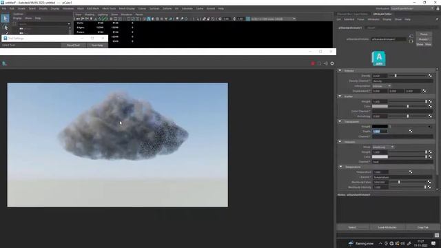Screen dimensions: 441x248
Task: Open the Renderer panel menu
Action: (126, 14)
